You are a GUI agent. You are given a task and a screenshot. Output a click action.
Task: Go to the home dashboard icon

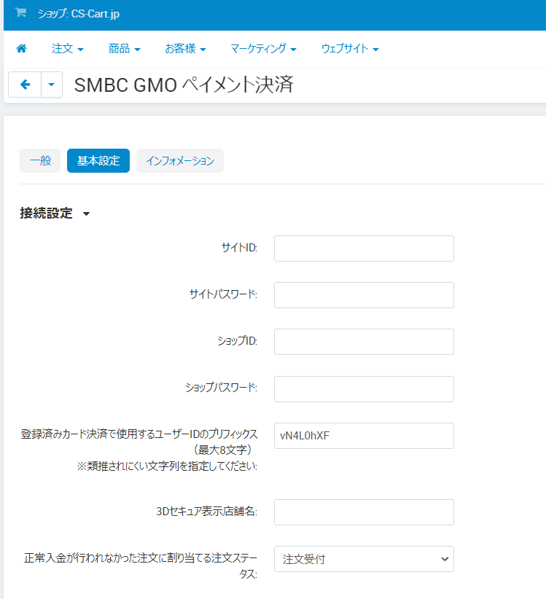click(21, 49)
